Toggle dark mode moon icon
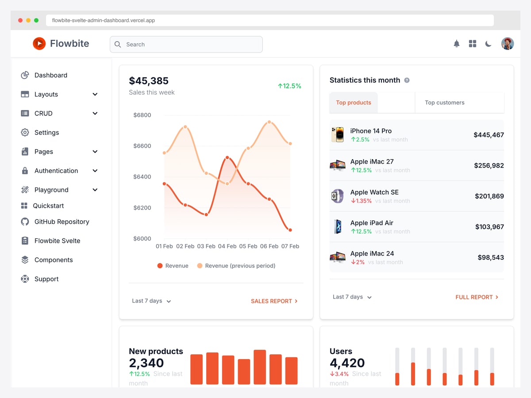Image resolution: width=531 pixels, height=398 pixels. pos(488,44)
